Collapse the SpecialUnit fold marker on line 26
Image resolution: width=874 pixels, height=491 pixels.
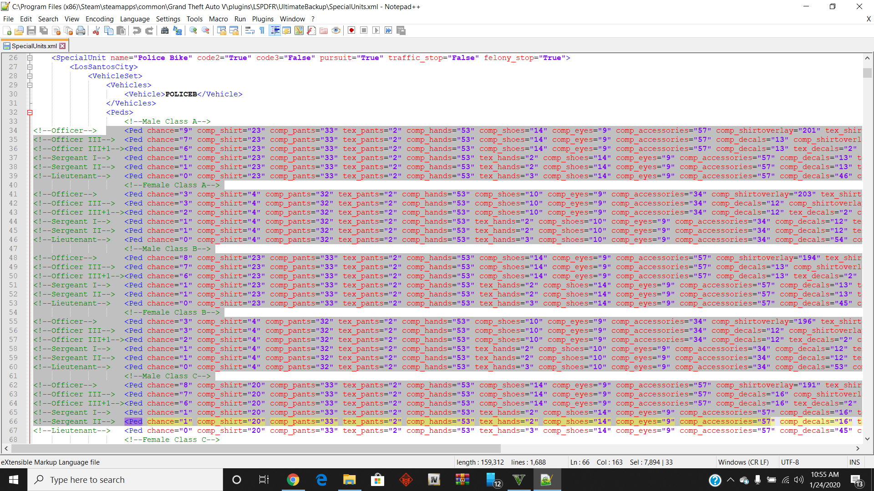(x=30, y=58)
